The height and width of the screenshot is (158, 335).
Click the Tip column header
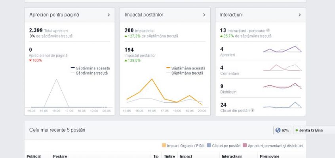[156, 156]
